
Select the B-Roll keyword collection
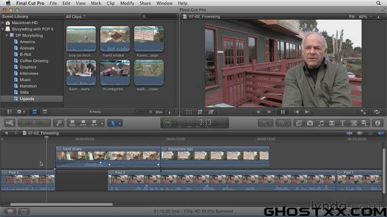25,54
